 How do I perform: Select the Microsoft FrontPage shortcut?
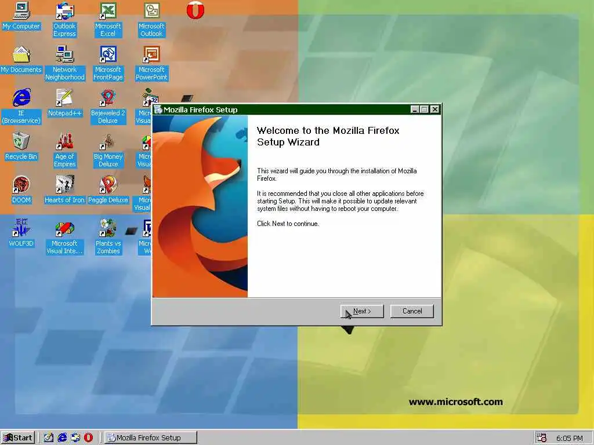[108, 63]
